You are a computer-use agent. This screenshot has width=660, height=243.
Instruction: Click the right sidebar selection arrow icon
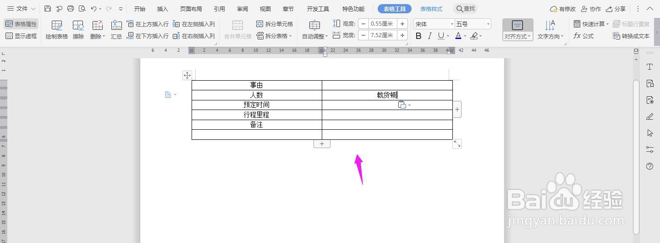tap(649, 133)
